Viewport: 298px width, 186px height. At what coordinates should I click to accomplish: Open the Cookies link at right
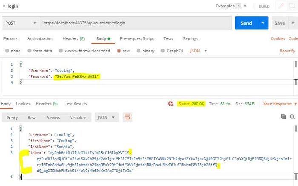pos(278,39)
